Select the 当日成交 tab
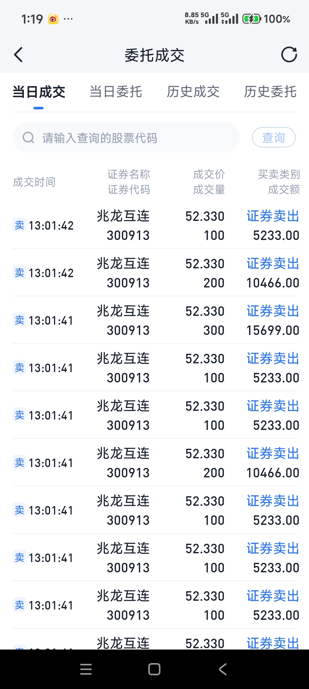Image resolution: width=309 pixels, height=689 pixels. (x=39, y=92)
